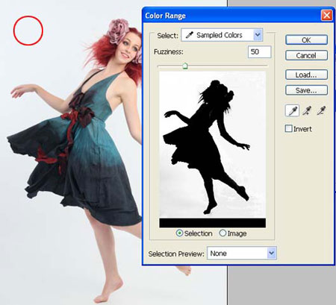Click the Fuzziness slider handle

click(x=185, y=66)
